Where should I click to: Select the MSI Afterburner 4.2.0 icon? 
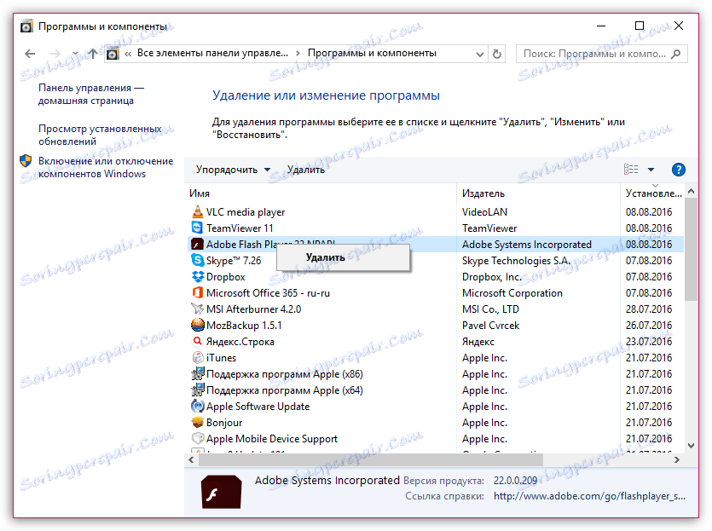198,309
